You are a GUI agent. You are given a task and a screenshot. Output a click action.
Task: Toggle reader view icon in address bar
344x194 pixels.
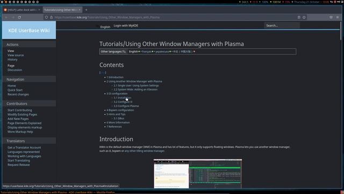(x=299, y=17)
